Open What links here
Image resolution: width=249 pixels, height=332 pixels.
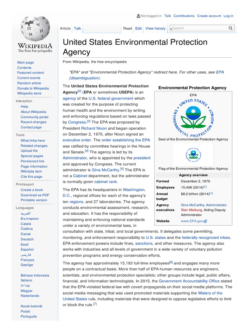point(33,141)
